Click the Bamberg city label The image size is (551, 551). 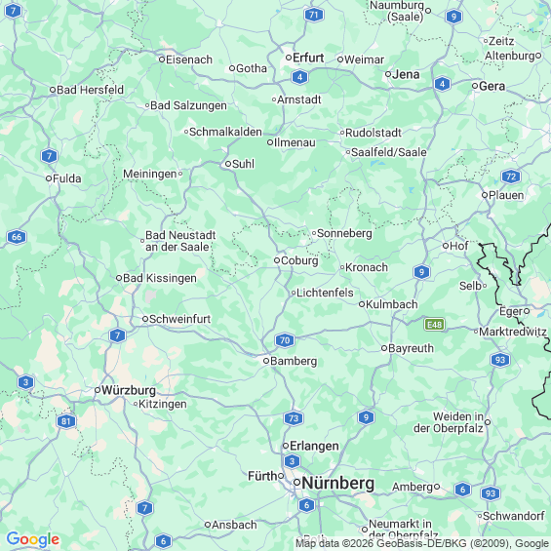[294, 361]
